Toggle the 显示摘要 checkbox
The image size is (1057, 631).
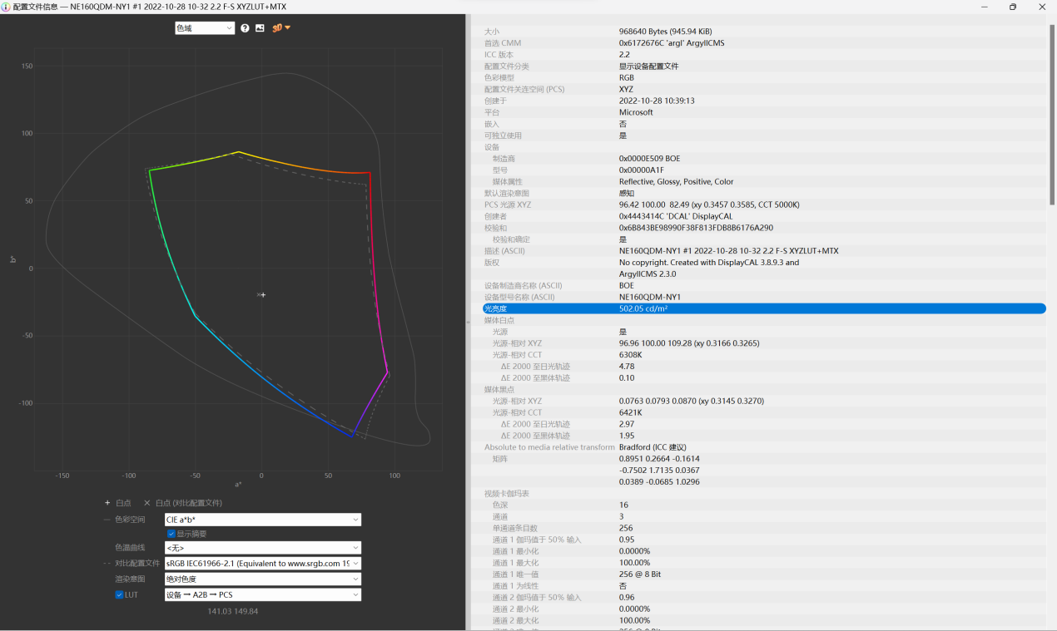tap(171, 534)
